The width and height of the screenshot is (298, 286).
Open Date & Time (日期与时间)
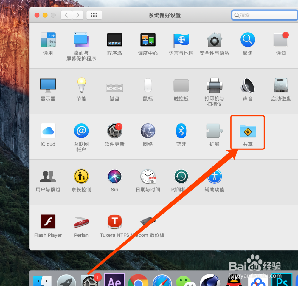point(148,176)
